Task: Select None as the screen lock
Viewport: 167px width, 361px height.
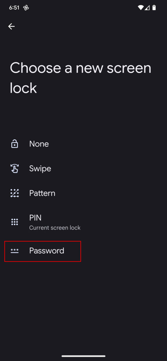Action: point(39,144)
